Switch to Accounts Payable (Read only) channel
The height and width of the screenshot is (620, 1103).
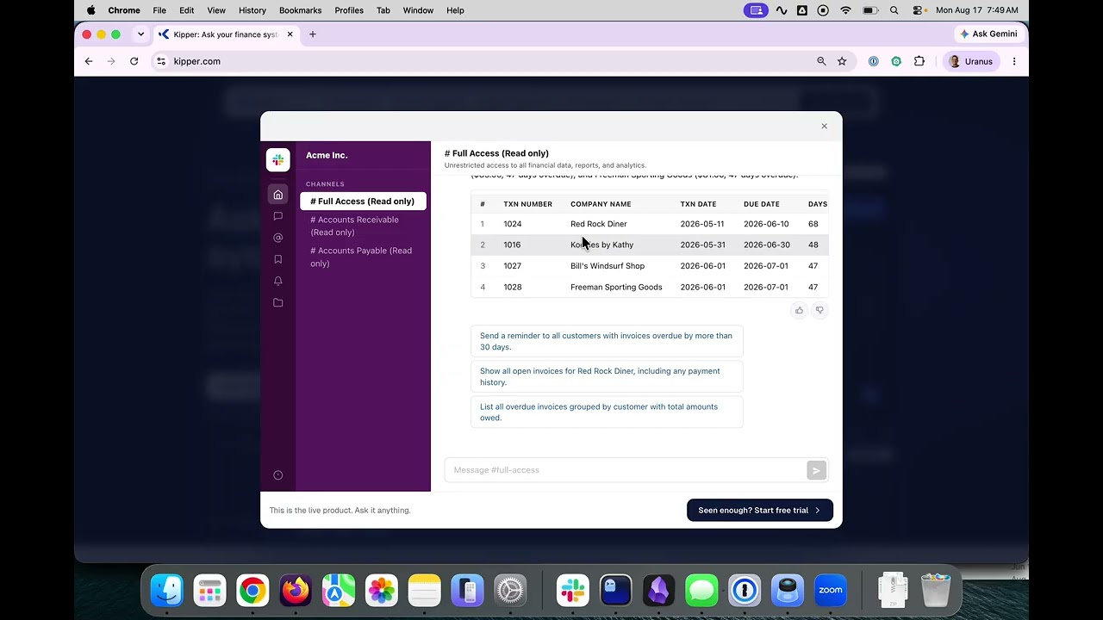click(x=363, y=257)
